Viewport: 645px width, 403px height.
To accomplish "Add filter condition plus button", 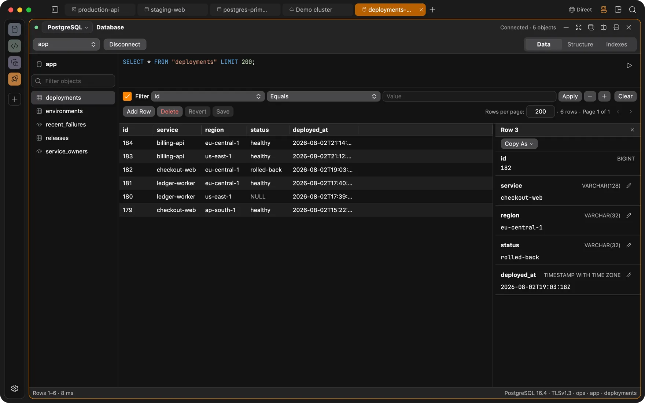I will point(604,96).
